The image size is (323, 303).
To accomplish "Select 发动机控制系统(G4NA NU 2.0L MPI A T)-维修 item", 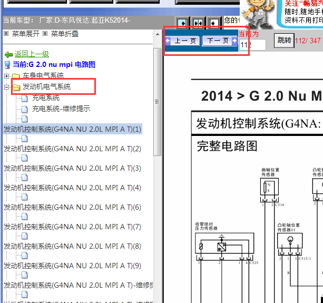I will click(x=78, y=285).
